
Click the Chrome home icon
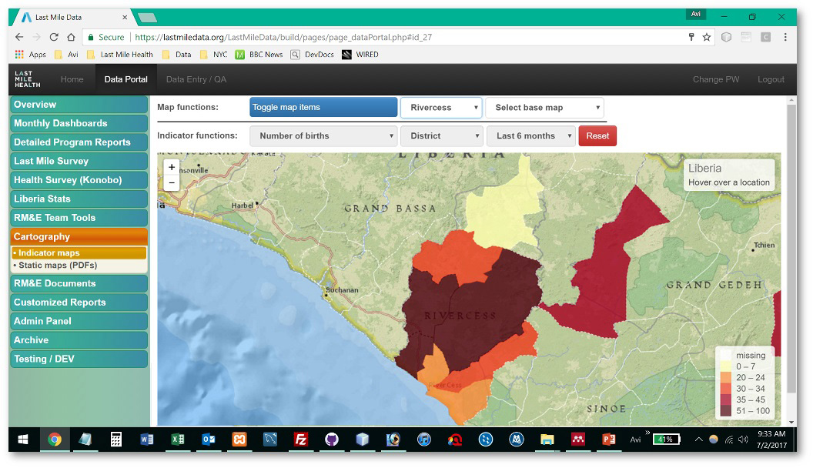[x=71, y=37]
